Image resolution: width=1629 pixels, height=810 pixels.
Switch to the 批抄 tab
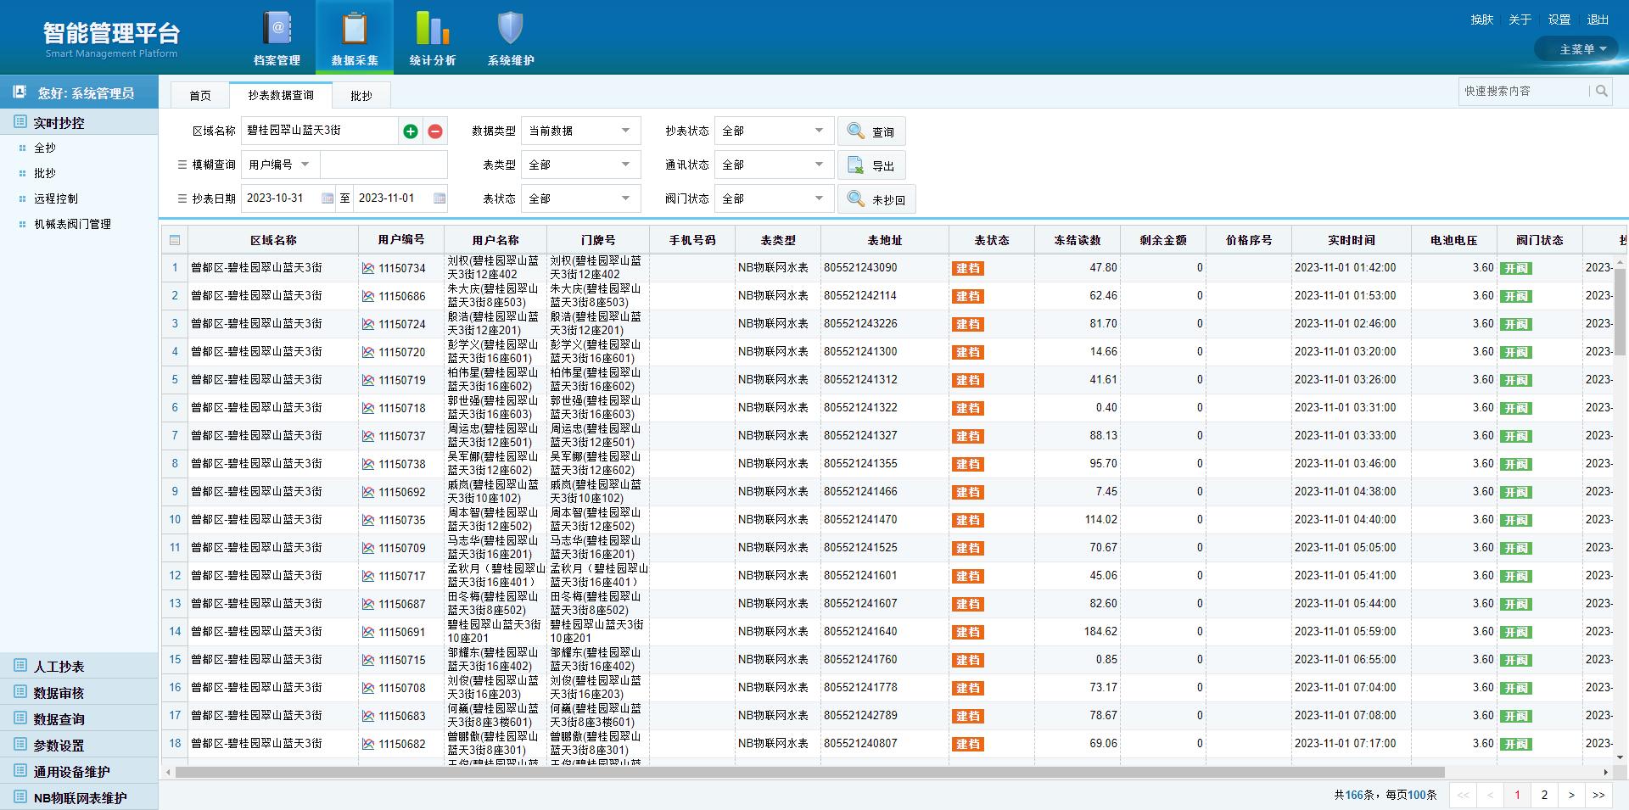point(361,96)
